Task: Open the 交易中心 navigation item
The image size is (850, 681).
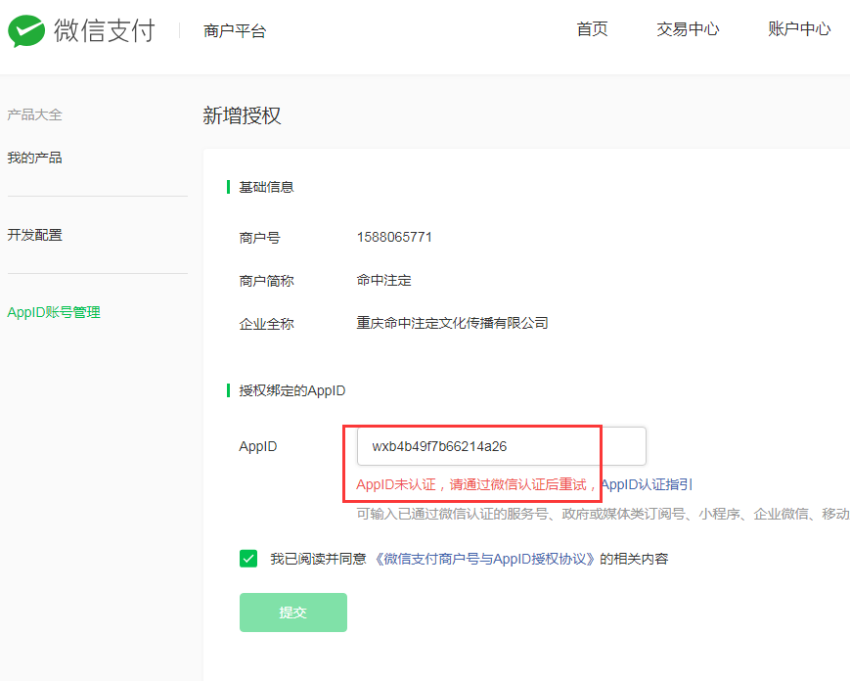Action: (688, 29)
